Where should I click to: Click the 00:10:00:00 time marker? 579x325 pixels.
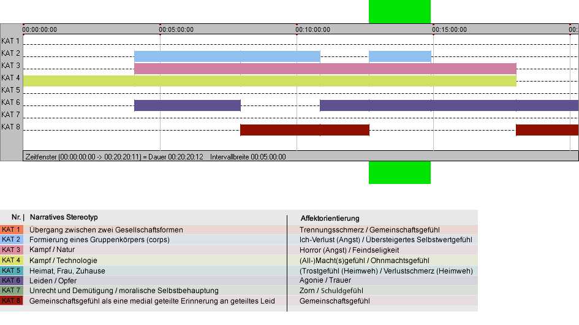click(312, 29)
